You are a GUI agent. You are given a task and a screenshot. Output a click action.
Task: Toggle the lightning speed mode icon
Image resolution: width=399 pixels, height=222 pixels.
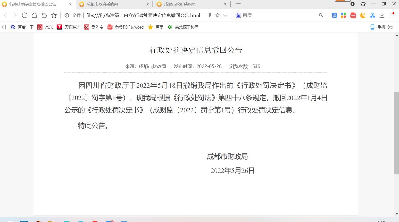(210, 15)
